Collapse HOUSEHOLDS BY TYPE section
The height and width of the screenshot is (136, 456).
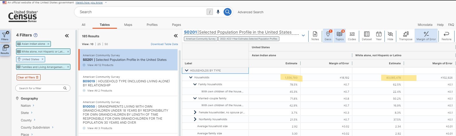[x=186, y=70]
